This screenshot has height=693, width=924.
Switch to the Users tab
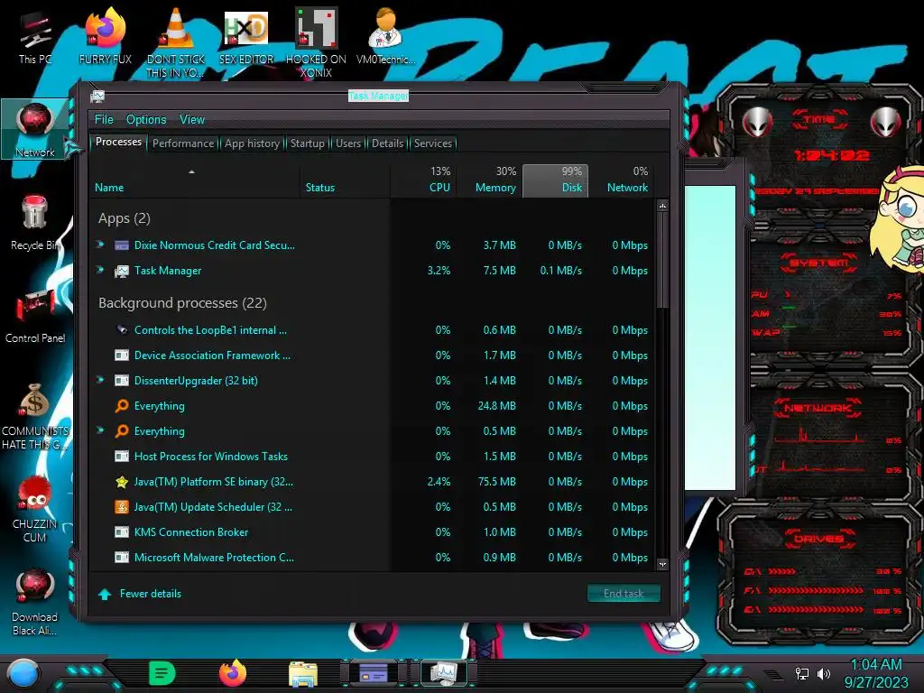click(348, 143)
